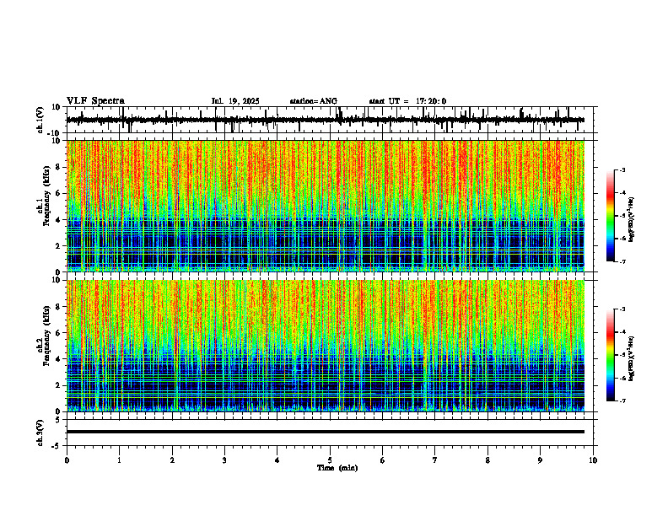Click the "Time (min)" axis label
Viewport: 668px width, 516px height.
(x=337, y=468)
